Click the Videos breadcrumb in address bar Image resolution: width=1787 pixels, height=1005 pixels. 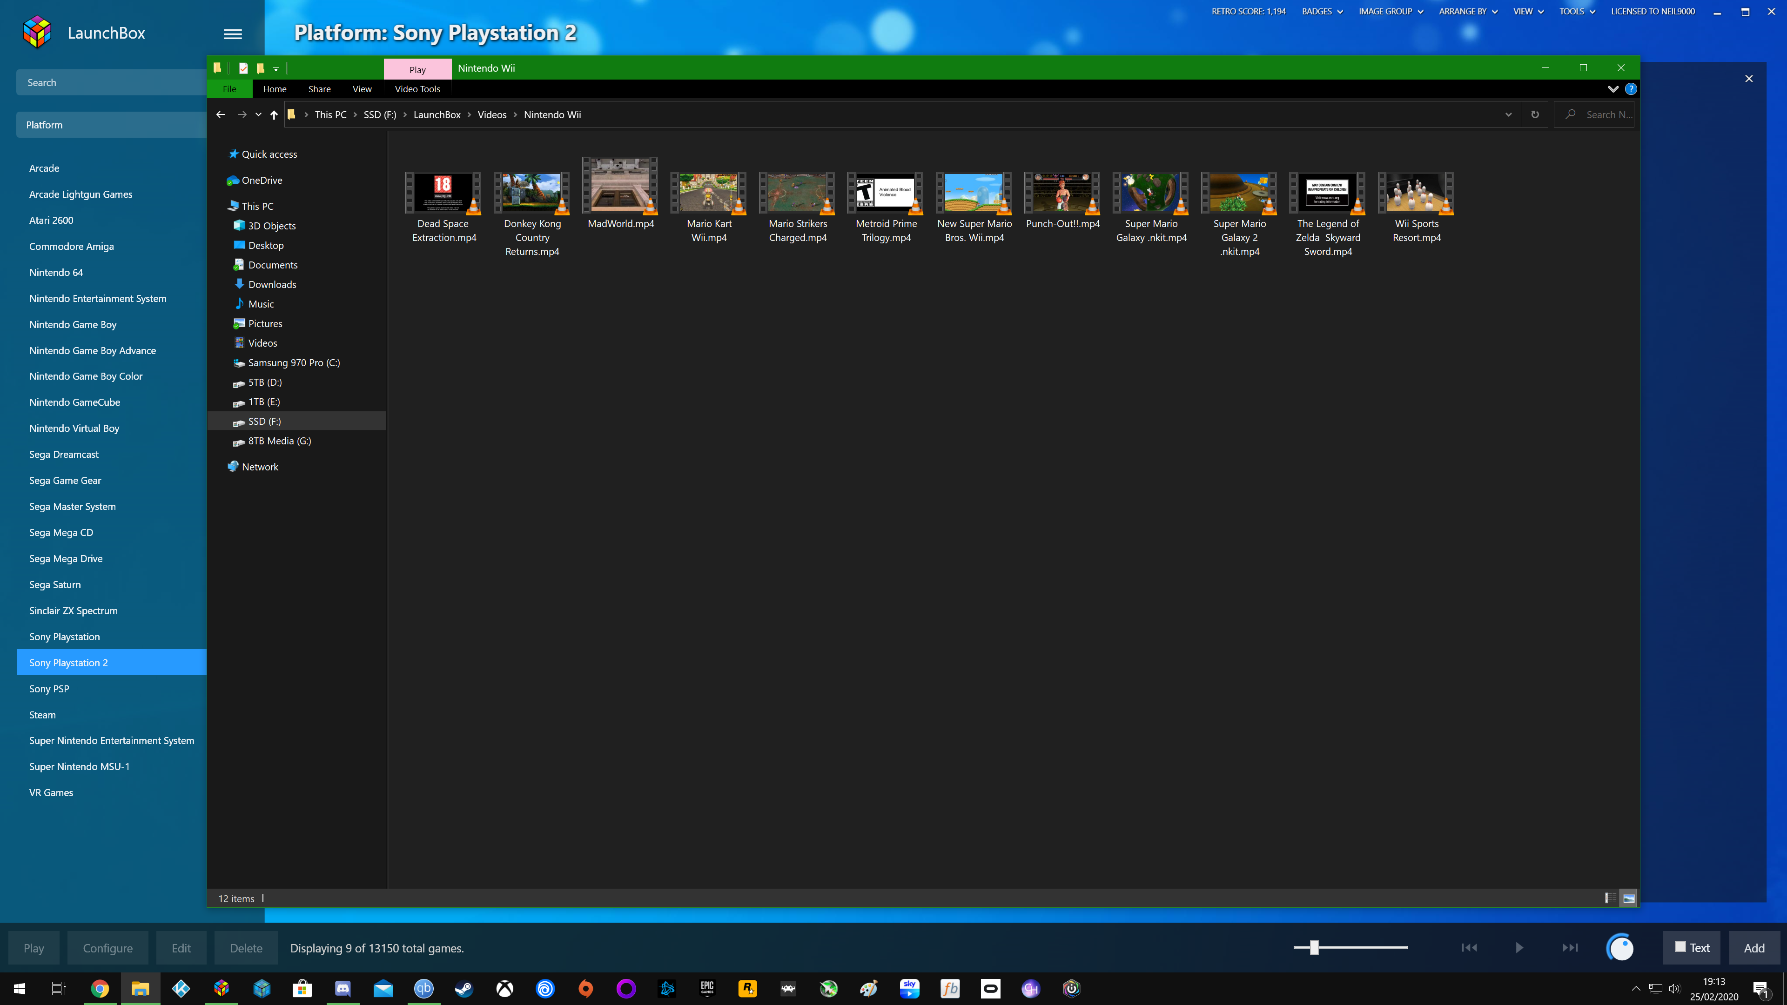[x=492, y=114]
